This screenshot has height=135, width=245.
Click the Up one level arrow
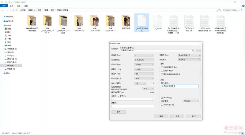13,10
